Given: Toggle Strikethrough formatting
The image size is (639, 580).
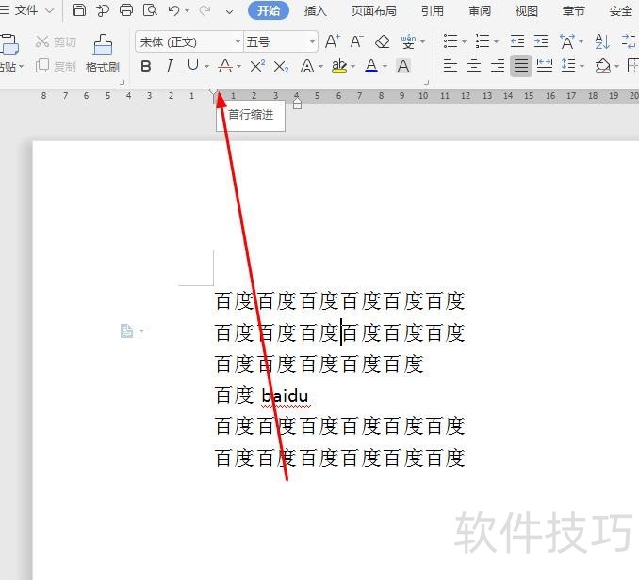Looking at the screenshot, I should [x=225, y=66].
